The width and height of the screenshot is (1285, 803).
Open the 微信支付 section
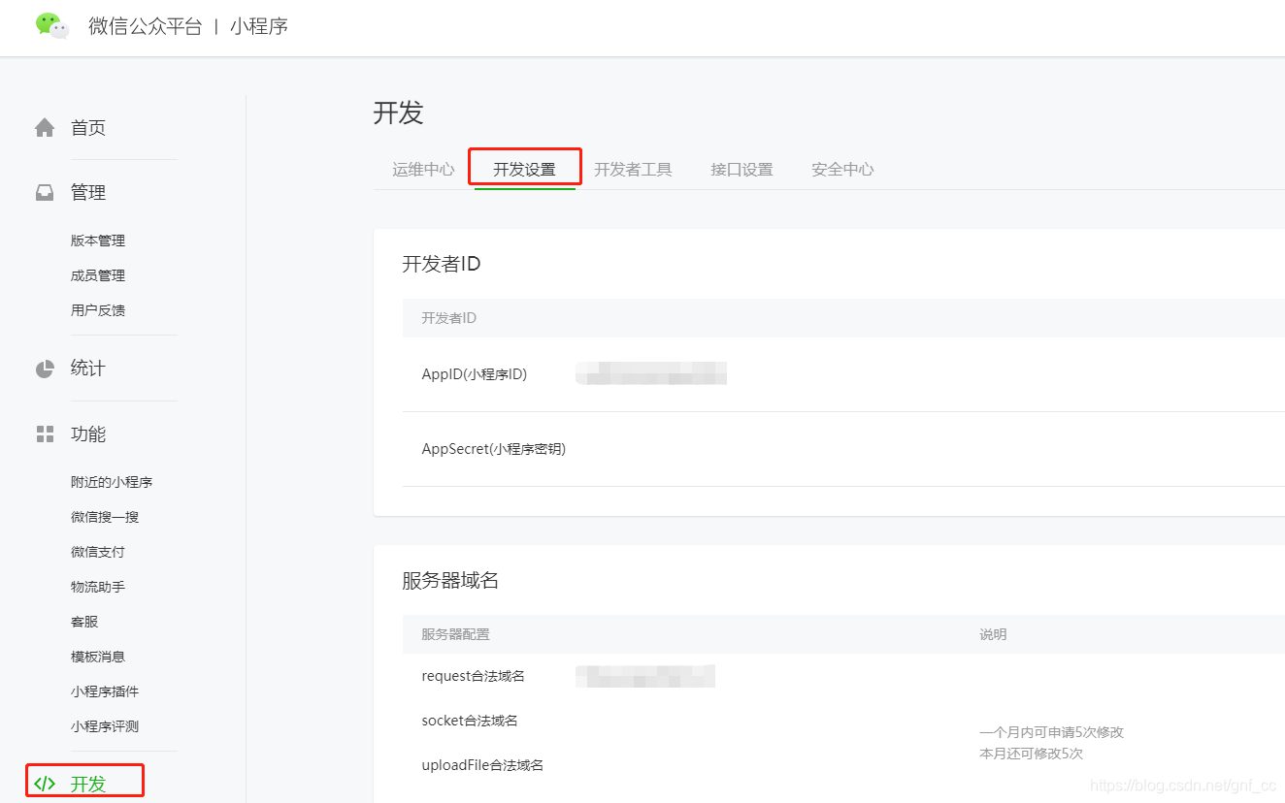point(97,551)
